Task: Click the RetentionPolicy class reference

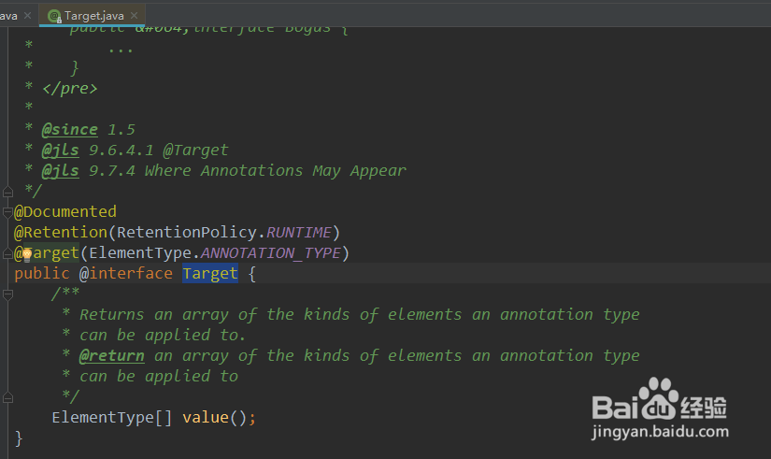Action: [x=187, y=232]
